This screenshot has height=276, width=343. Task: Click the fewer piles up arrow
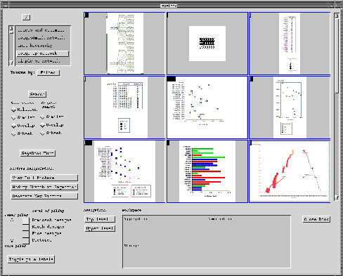(12, 220)
